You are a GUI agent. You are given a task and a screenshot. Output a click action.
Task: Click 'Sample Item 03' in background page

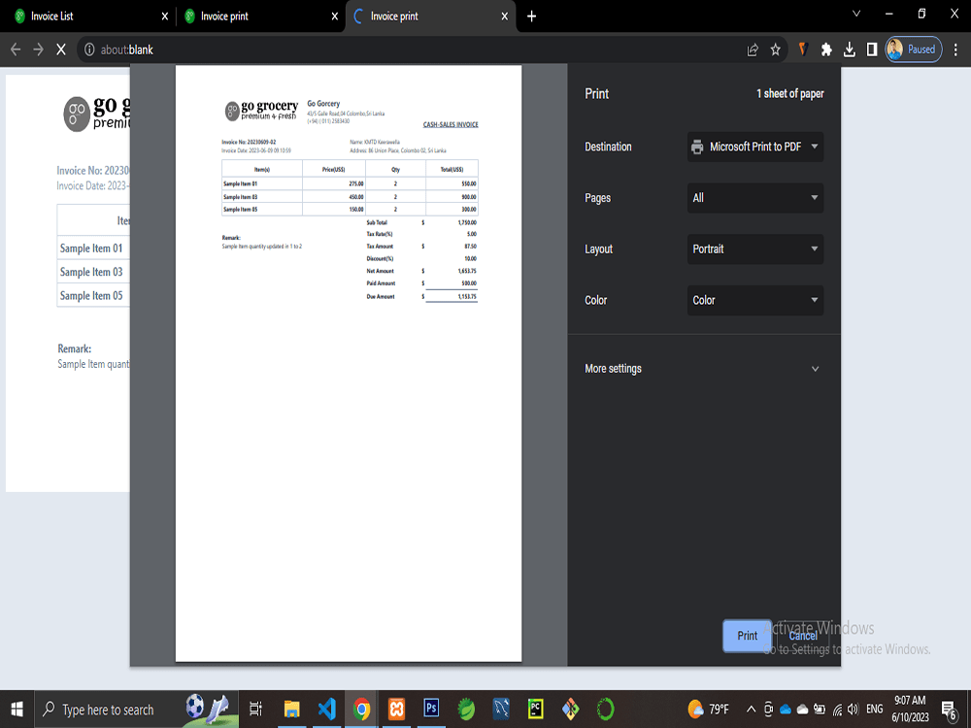coord(91,272)
